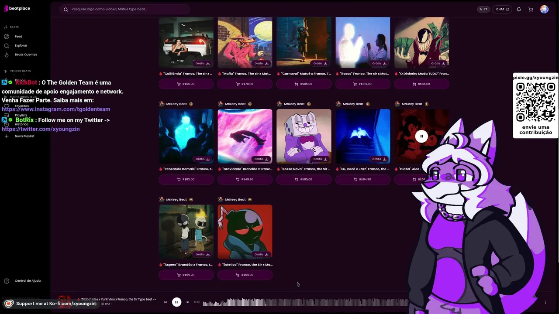Click the Beats Quentes flame icon

7,55
